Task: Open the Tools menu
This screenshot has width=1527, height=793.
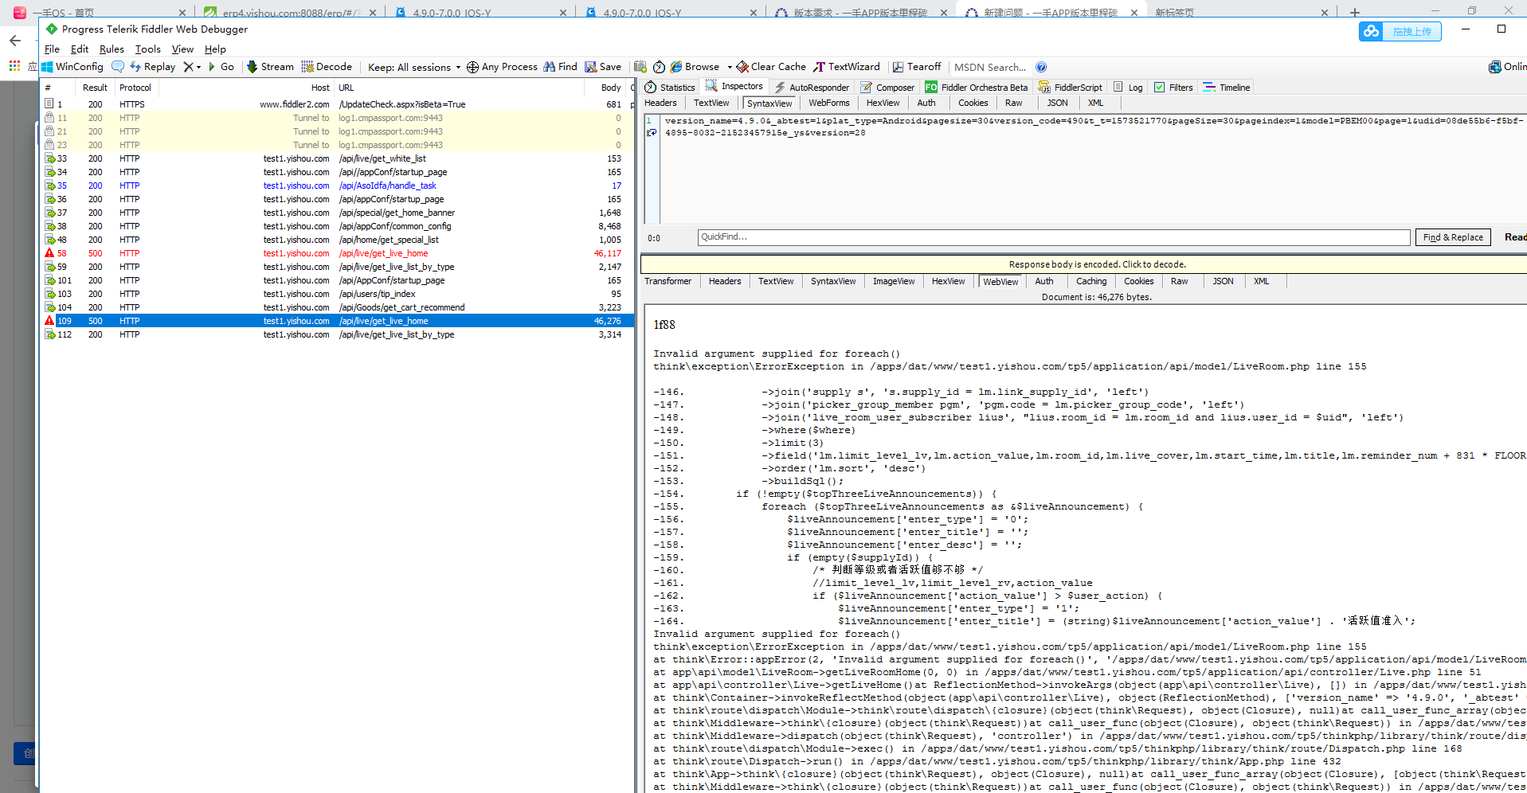Action: click(x=148, y=49)
